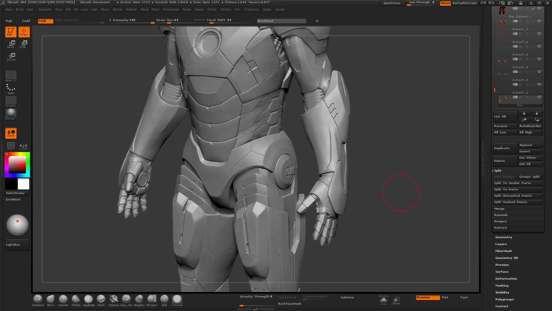This screenshot has width=552, height=311.
Task: Toggle BackfaceMask option
Action: coord(290,304)
